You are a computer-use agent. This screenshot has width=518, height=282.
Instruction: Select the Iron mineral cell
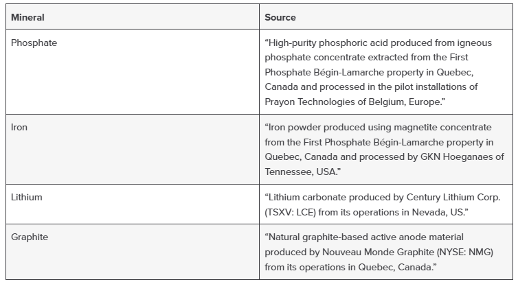coord(19,128)
